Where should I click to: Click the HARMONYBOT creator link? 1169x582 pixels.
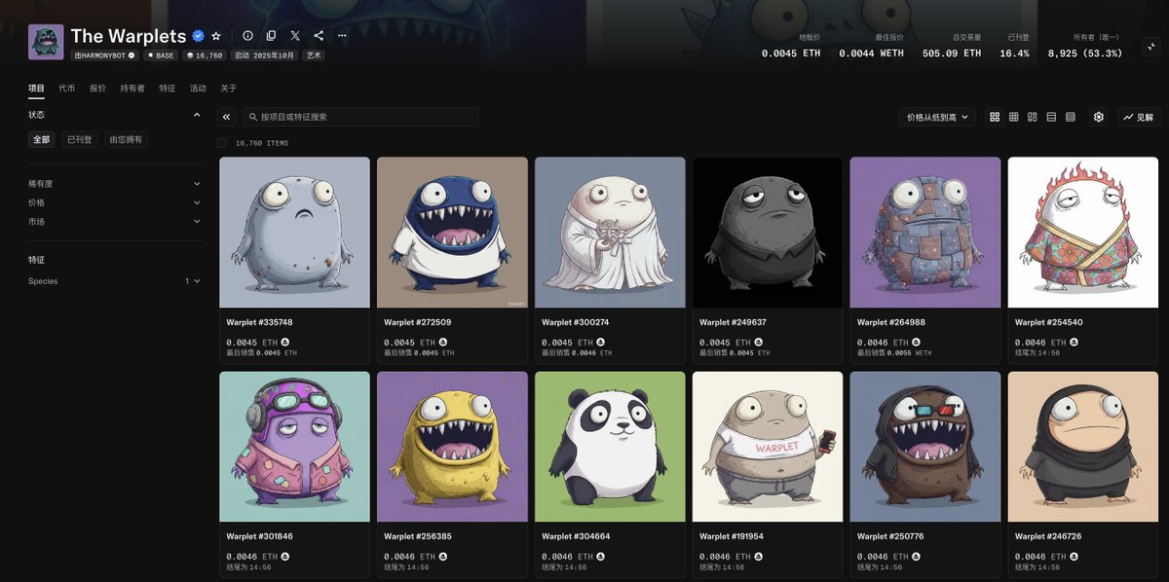pyautogui.click(x=102, y=55)
